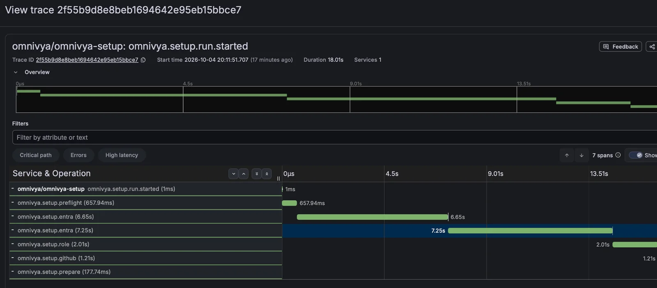This screenshot has height=288, width=657.
Task: Select omnivya.setup.entra (7.25s) span row
Action: tap(146, 230)
